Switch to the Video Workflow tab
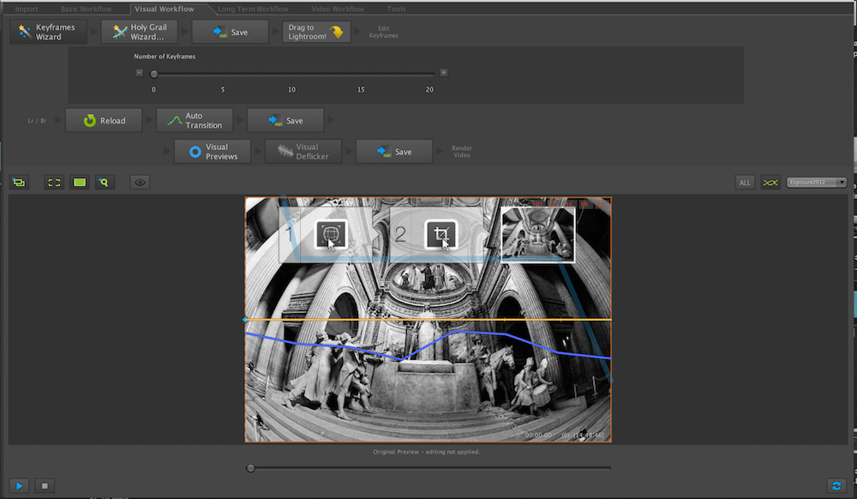 pyautogui.click(x=337, y=9)
